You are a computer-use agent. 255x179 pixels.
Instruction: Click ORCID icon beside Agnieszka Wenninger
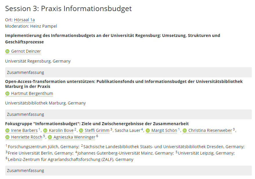(x=50, y=137)
